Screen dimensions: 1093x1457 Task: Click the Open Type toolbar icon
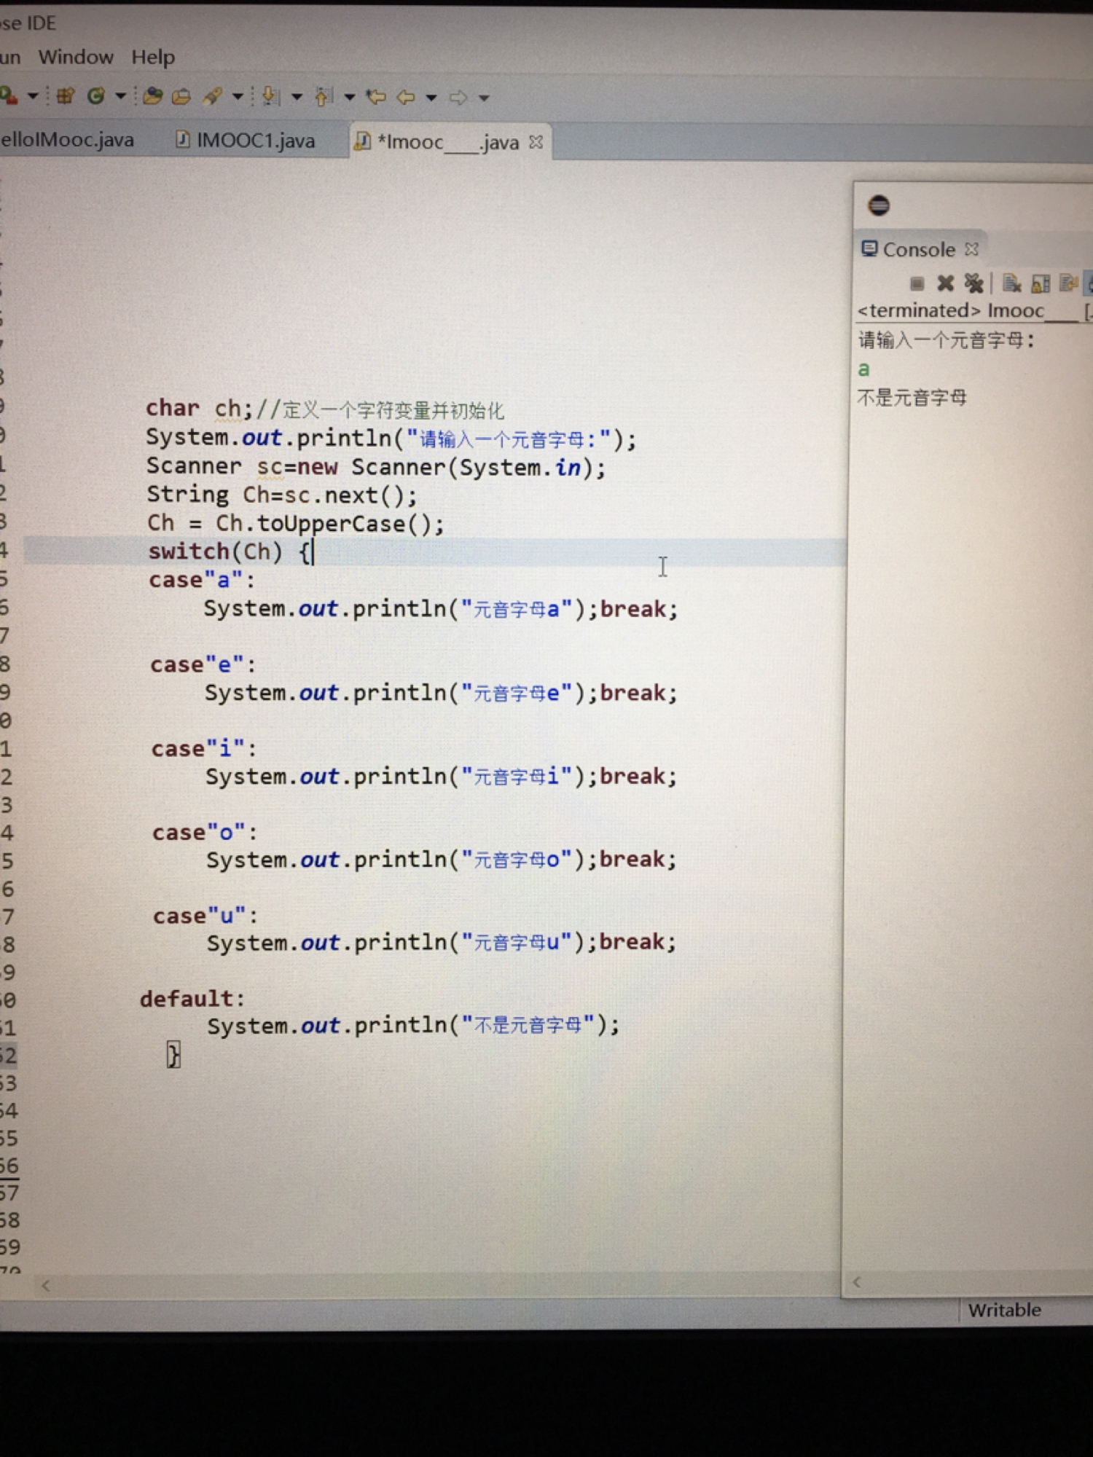pos(152,96)
